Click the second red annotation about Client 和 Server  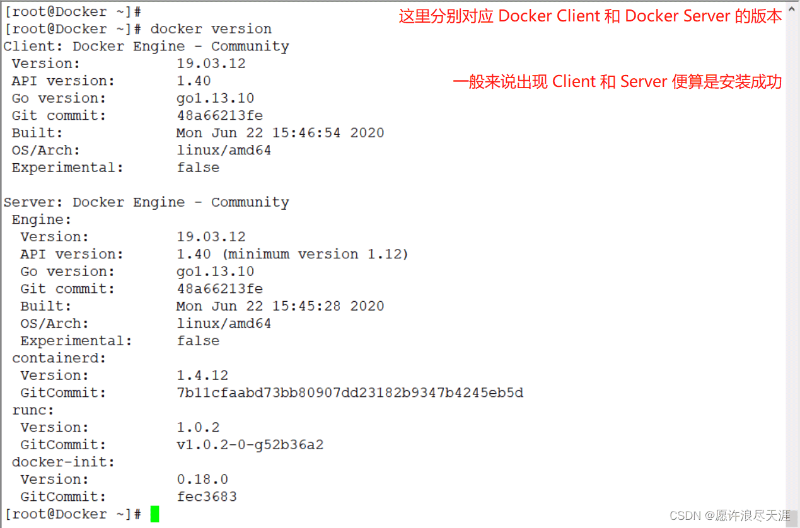[617, 82]
